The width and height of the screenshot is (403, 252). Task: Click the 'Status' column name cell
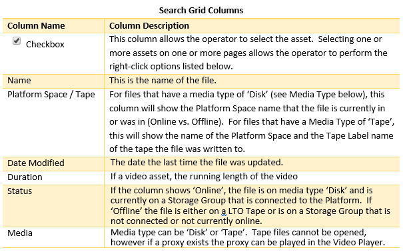coord(53,206)
